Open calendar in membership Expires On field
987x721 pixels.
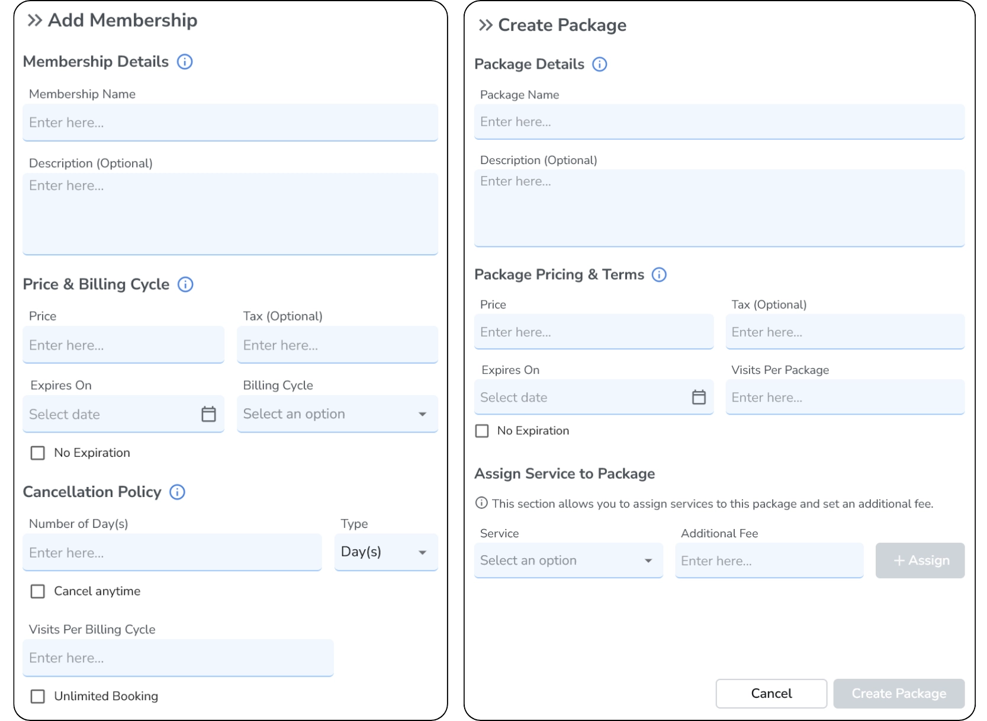(x=208, y=414)
